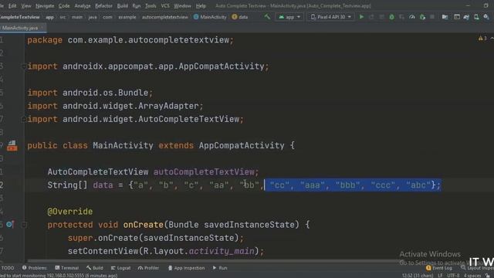Click the 12:52 caret position status entry

pyautogui.click(x=418, y=276)
